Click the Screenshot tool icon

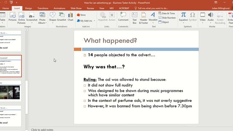coord(32,15)
